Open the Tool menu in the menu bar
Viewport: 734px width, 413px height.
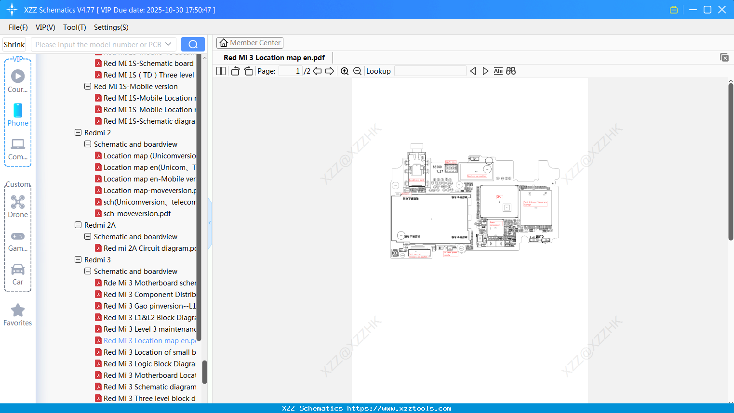click(74, 27)
